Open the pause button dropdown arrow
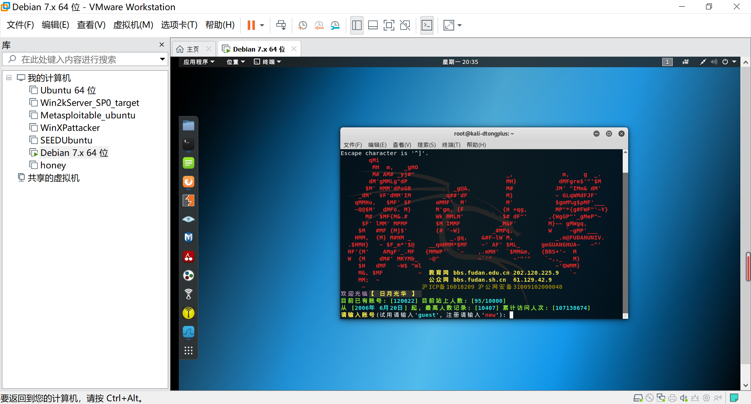Screen dimensions: 751x404 (x=262, y=25)
